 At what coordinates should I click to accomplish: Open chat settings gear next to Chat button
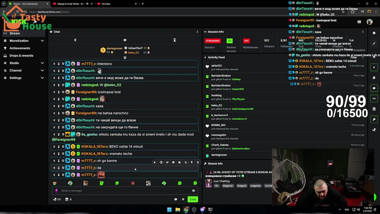183,199
